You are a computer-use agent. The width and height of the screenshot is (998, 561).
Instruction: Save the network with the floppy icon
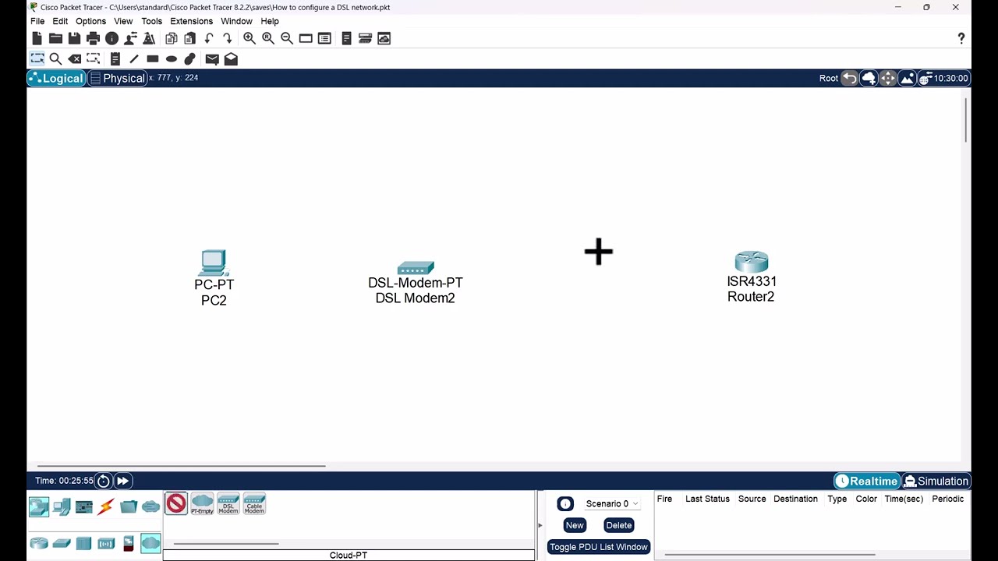tap(74, 38)
